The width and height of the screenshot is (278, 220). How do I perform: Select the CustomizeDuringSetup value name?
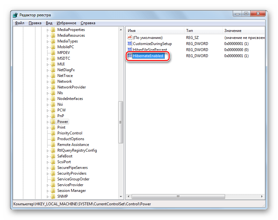152,44
